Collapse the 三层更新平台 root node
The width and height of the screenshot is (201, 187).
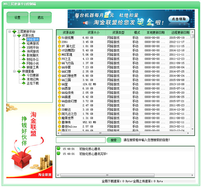[x=9, y=32]
